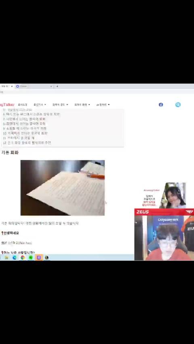
Task: Expand the 외국어 강의 dropdown menu
Action: pos(60,104)
